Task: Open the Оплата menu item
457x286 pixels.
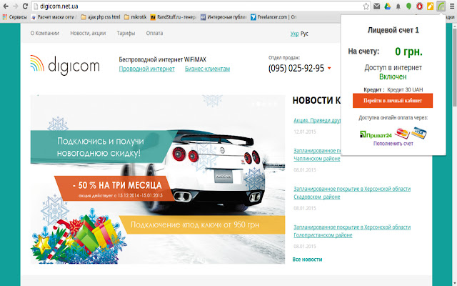Action: click(154, 33)
